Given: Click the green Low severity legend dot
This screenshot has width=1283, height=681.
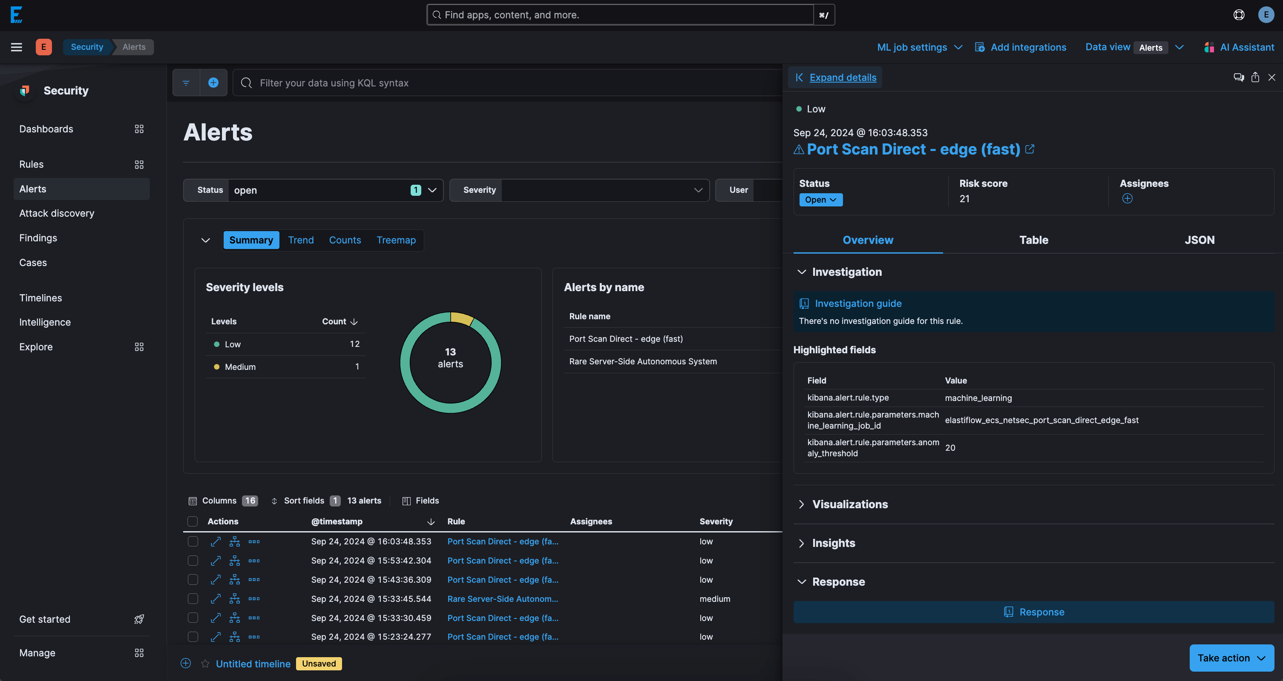Looking at the screenshot, I should point(217,344).
